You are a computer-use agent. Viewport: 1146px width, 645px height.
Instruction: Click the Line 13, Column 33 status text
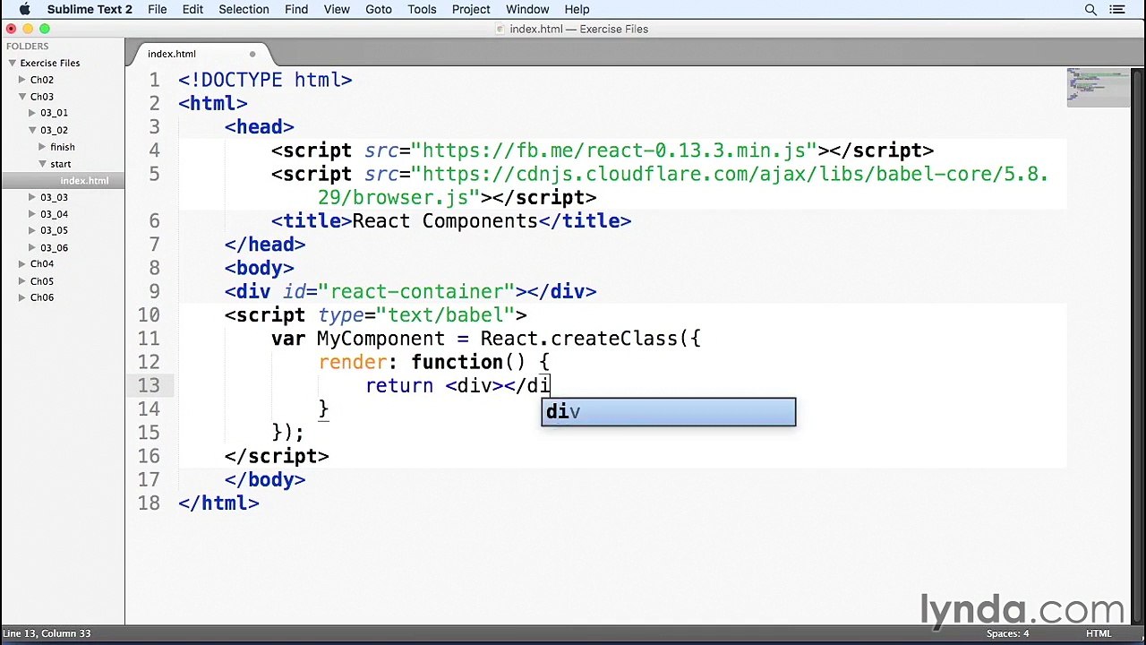click(47, 633)
